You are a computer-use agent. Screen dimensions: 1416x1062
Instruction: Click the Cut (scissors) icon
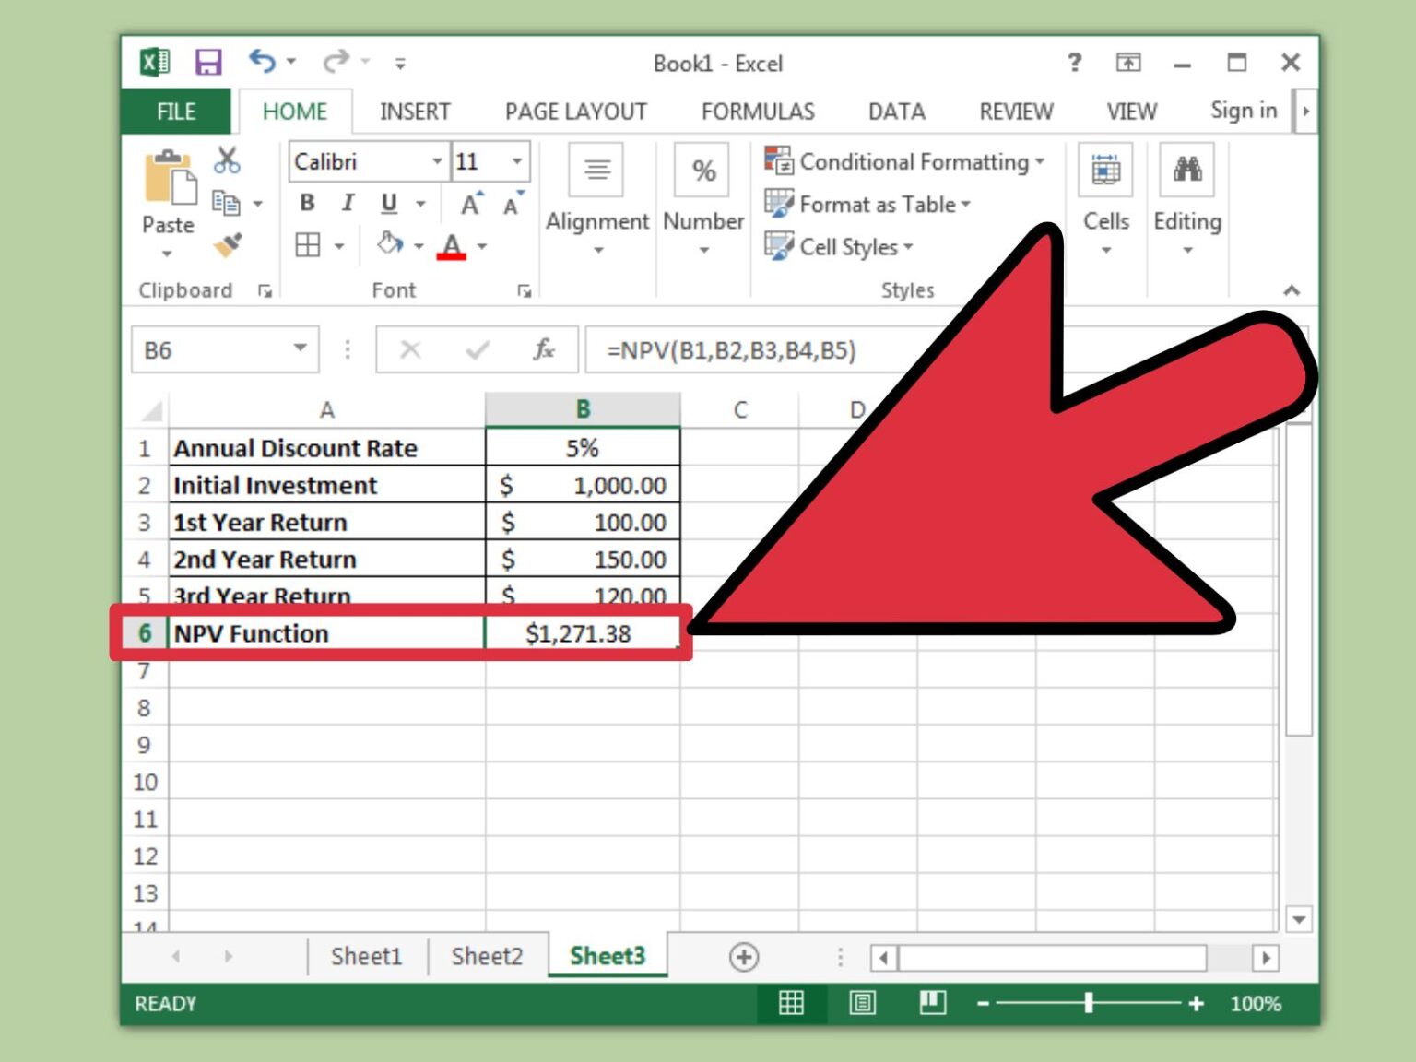pyautogui.click(x=227, y=159)
